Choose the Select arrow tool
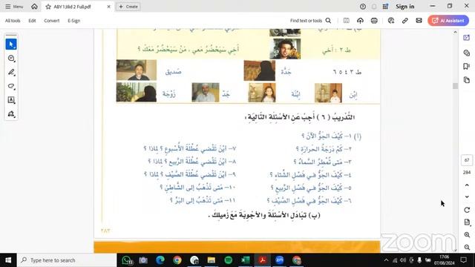The image size is (475, 267). 11,44
